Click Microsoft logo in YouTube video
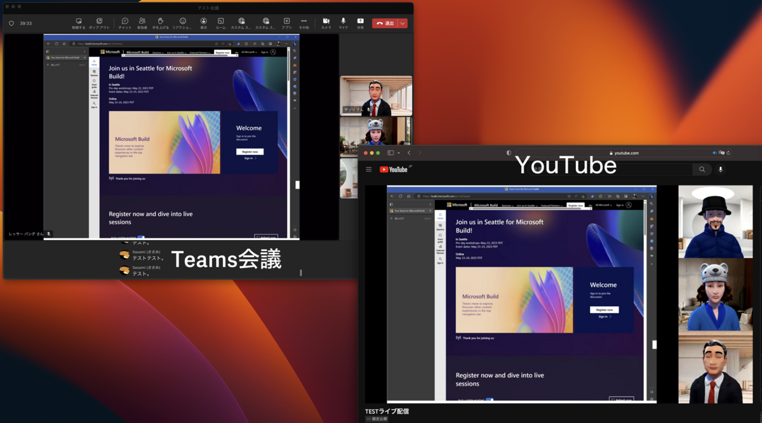The width and height of the screenshot is (762, 423). coord(457,205)
